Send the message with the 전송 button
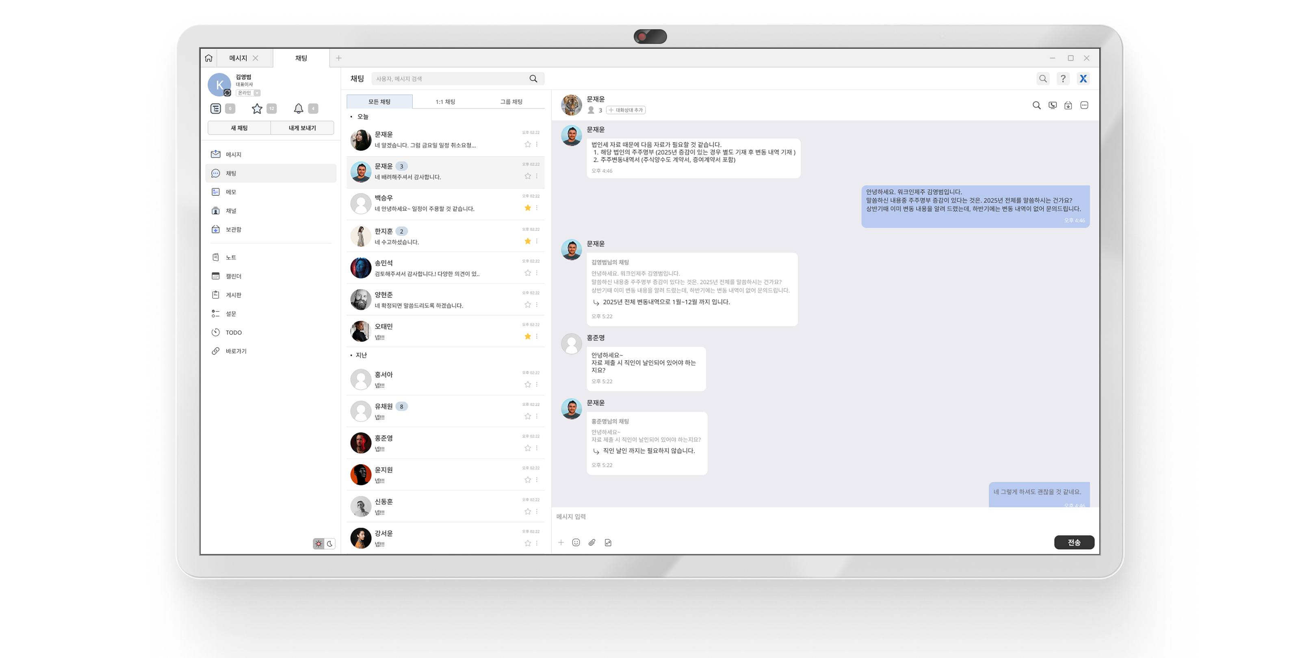Viewport: 1300px width, 658px height. coord(1074,543)
